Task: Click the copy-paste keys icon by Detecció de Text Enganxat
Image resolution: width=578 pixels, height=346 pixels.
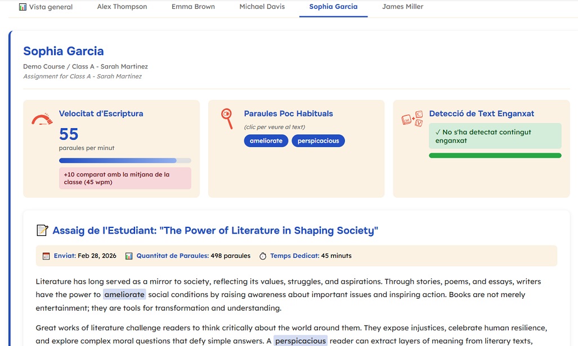Action: coord(412,119)
